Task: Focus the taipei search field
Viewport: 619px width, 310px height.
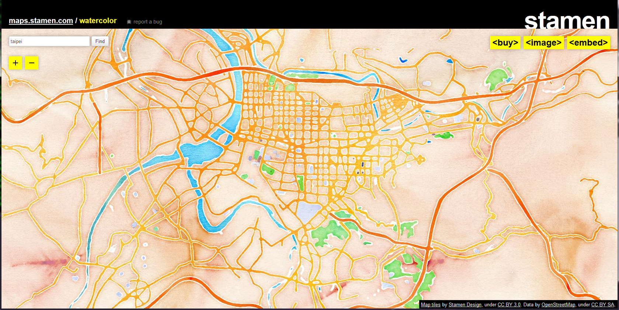Action: (49, 41)
